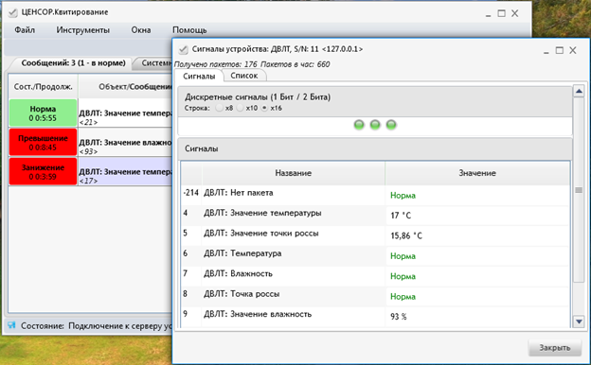Open the Файл menu
Image resolution: width=591 pixels, height=365 pixels.
tap(25, 30)
